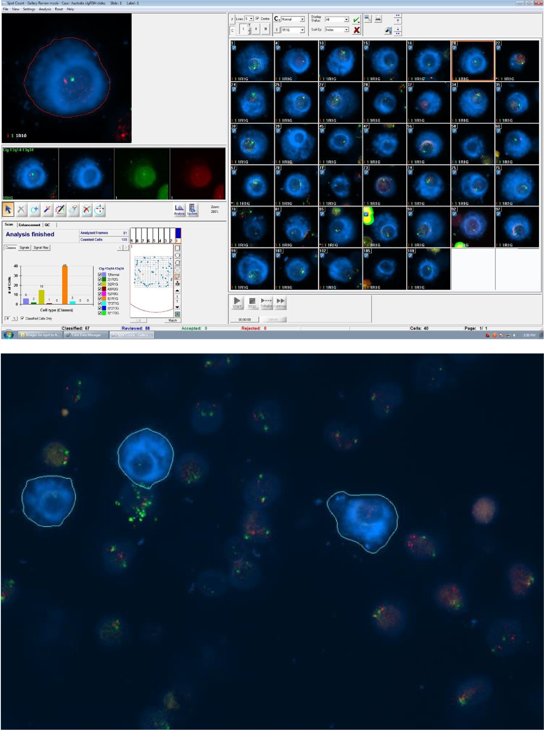Select the arrow pointer tool
Viewport: 544px width, 732px height.
pyautogui.click(x=8, y=209)
